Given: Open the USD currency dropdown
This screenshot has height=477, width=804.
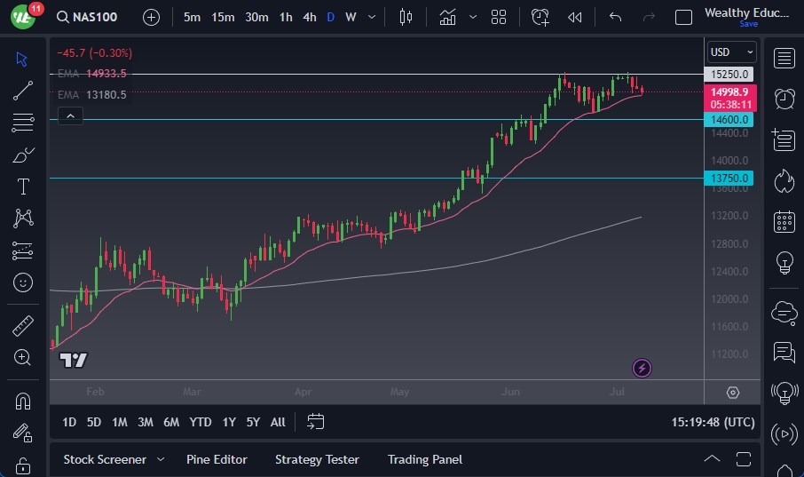Looking at the screenshot, I should click(x=732, y=52).
